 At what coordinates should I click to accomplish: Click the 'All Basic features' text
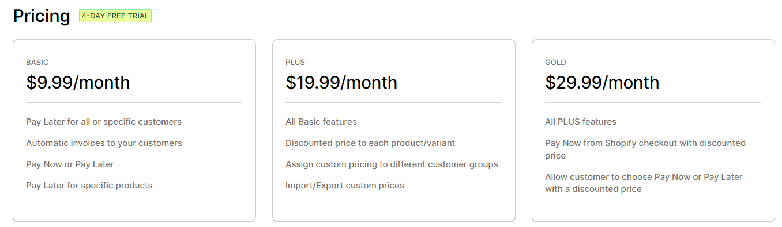tap(321, 122)
